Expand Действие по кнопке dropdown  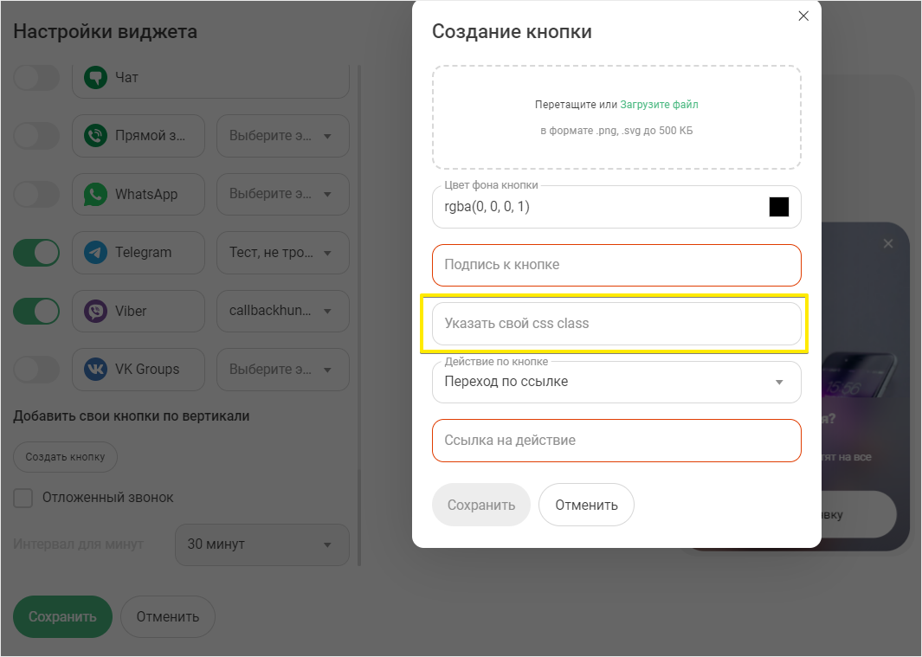click(616, 382)
